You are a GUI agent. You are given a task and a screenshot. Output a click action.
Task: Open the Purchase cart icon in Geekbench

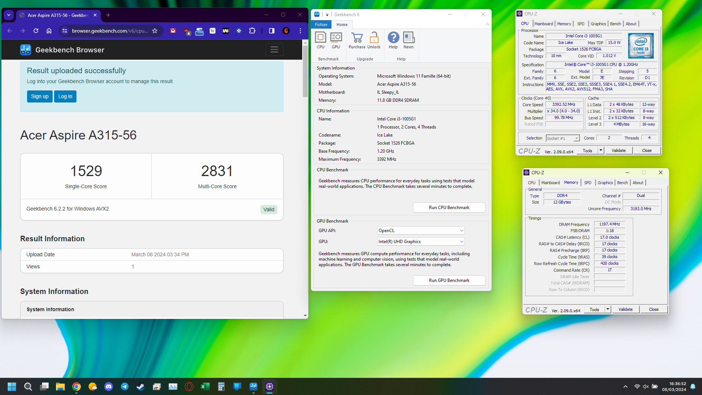[357, 40]
